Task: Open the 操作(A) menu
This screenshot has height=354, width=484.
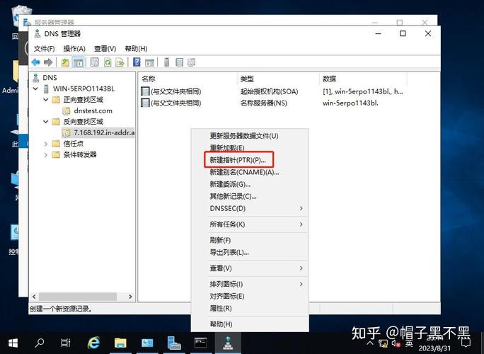Action: (74, 48)
